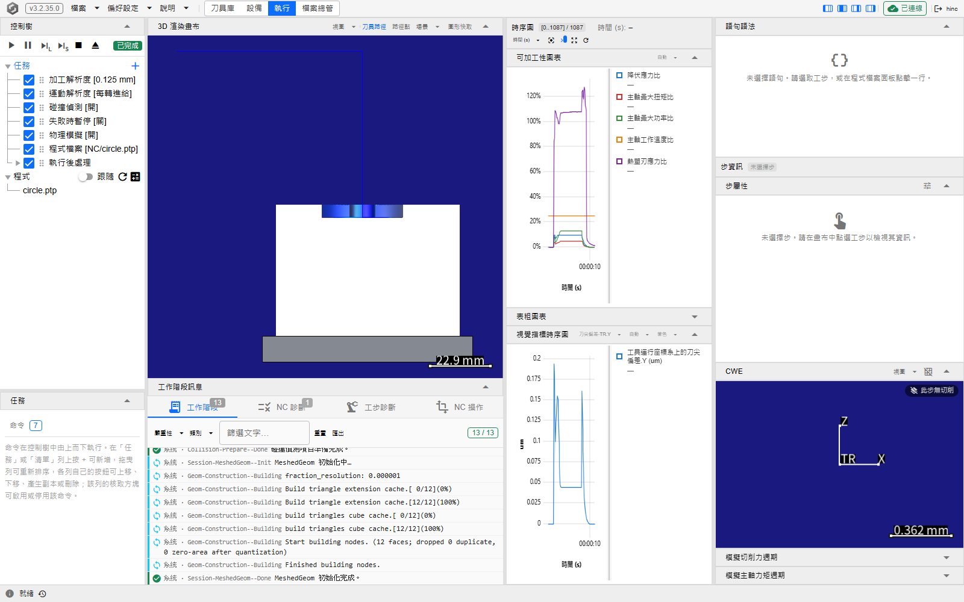Select circle.ptp in the program tree

(x=40, y=190)
